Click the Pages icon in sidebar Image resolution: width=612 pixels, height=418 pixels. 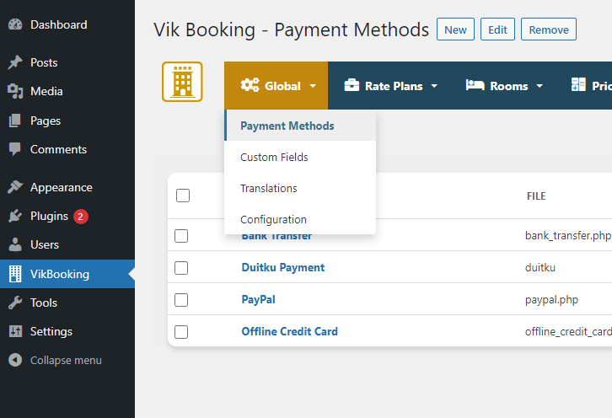pos(15,121)
